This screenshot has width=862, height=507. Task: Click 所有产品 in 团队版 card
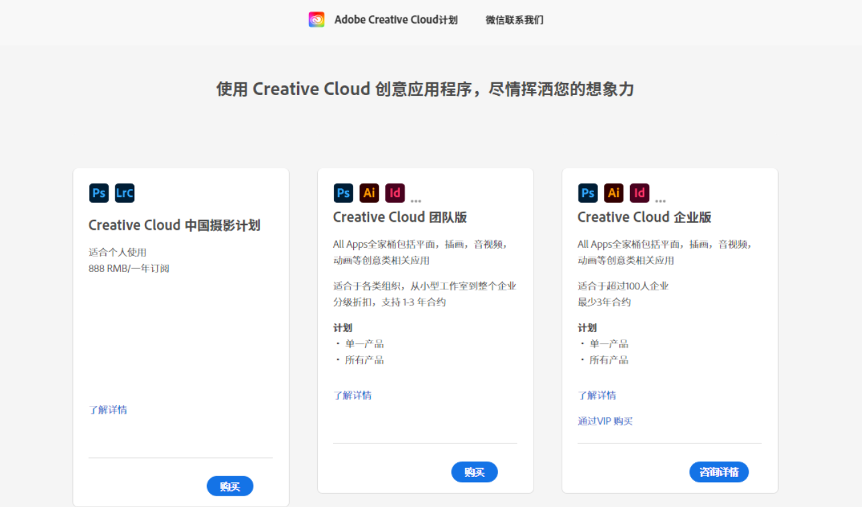coord(365,360)
